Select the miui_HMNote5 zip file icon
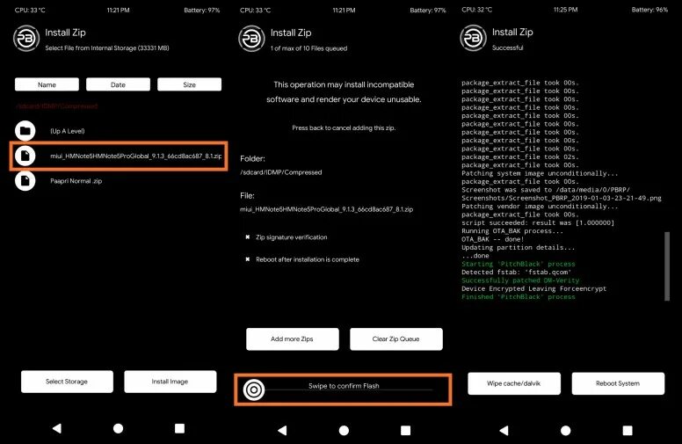This screenshot has height=444, width=682. (x=25, y=156)
